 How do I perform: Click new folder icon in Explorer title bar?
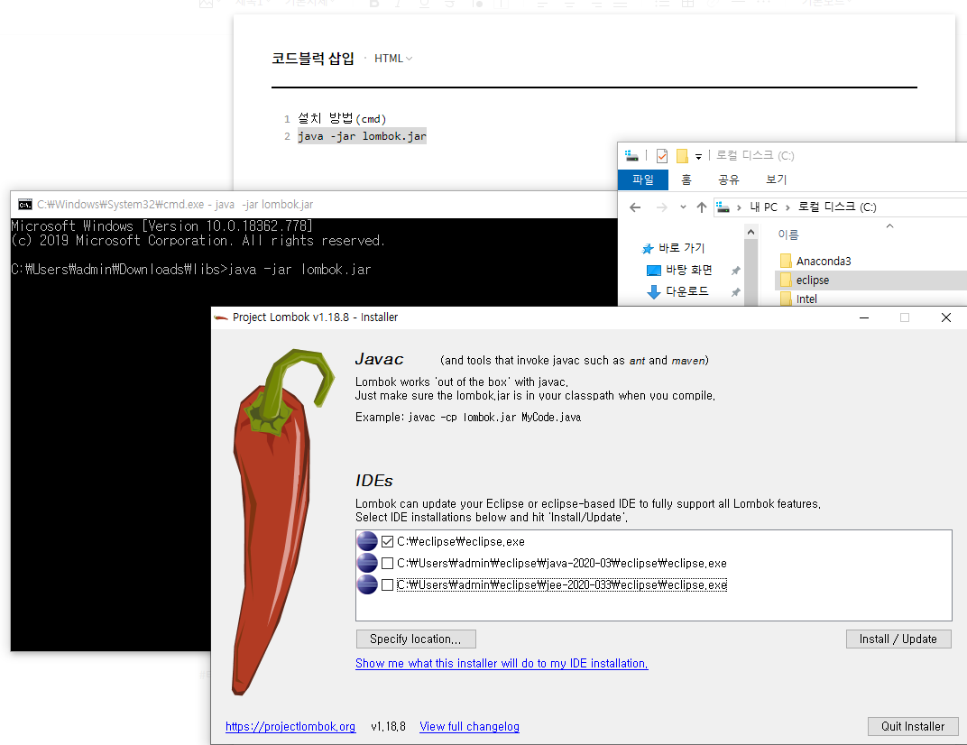pos(682,155)
